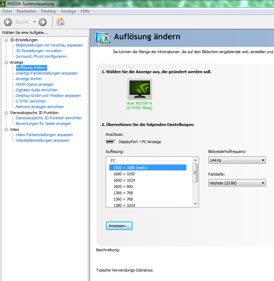Open the Bearbeiten menu
274x281 pixels.
27,11
